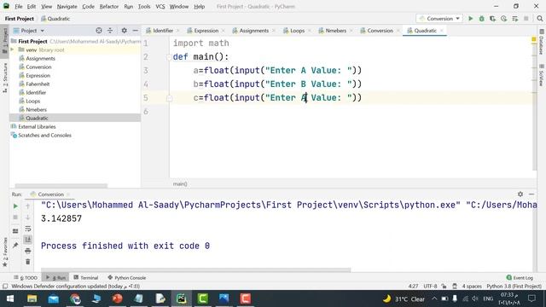Click the horizontal scrollbar in Run console
This screenshot has height=307, width=546.
[x=195, y=269]
